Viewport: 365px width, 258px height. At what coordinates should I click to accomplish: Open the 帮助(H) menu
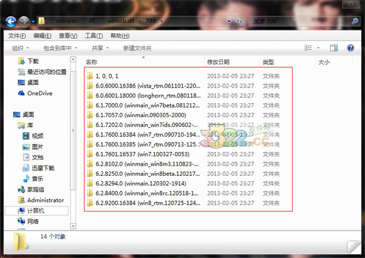tap(120, 35)
